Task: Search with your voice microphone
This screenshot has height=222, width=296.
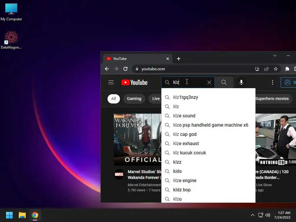Action: (241, 82)
